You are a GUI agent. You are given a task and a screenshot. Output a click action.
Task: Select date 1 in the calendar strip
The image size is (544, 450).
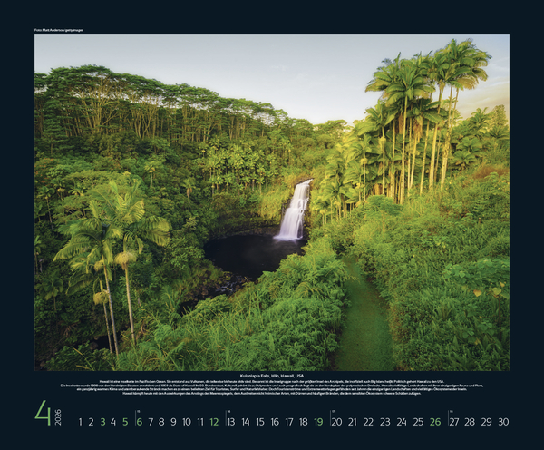pyautogui.click(x=80, y=422)
